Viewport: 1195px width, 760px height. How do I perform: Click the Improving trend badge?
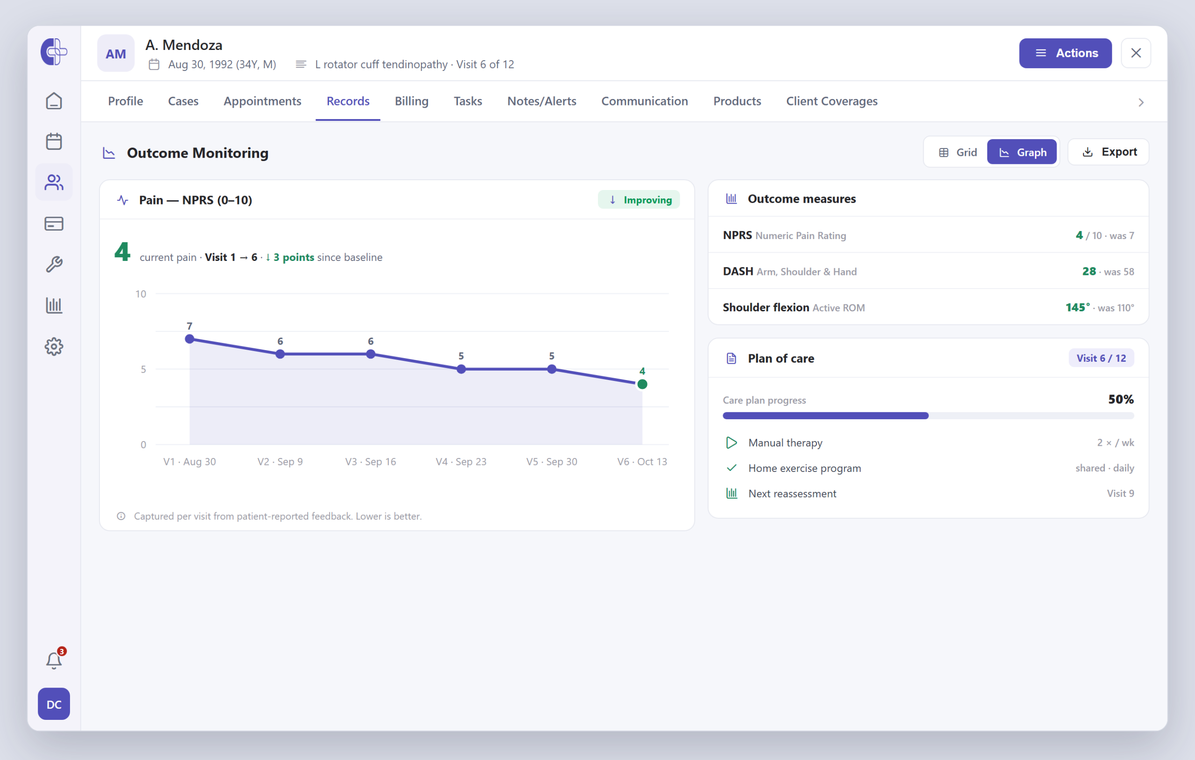tap(639, 200)
